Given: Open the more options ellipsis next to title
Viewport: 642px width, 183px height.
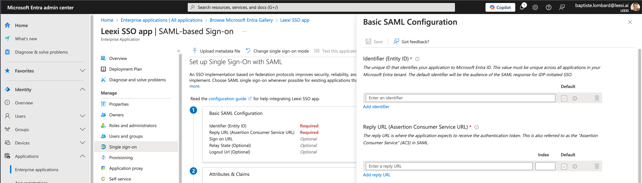Looking at the screenshot, I should (244, 31).
